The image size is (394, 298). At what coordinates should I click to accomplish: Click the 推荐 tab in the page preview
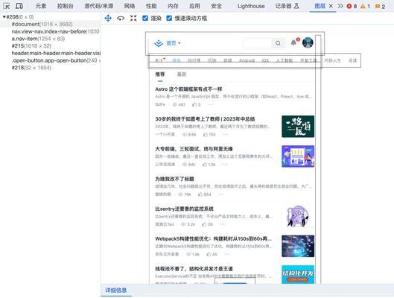coord(160,74)
